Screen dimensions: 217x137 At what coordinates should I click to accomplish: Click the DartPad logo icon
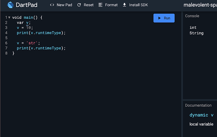tap(10, 5)
